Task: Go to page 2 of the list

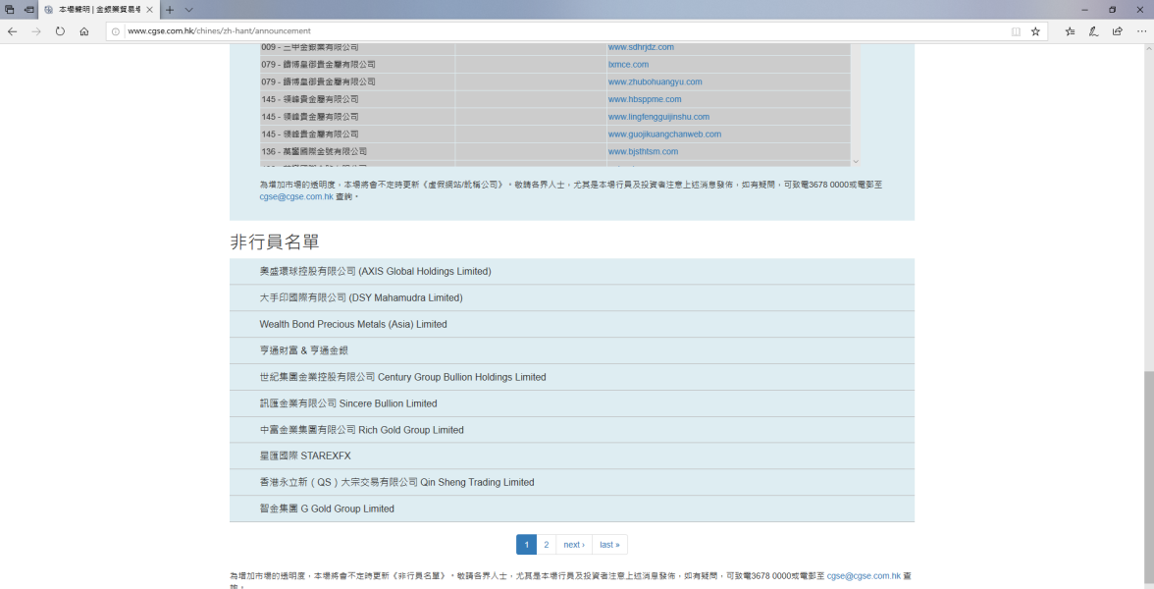Action: click(547, 545)
